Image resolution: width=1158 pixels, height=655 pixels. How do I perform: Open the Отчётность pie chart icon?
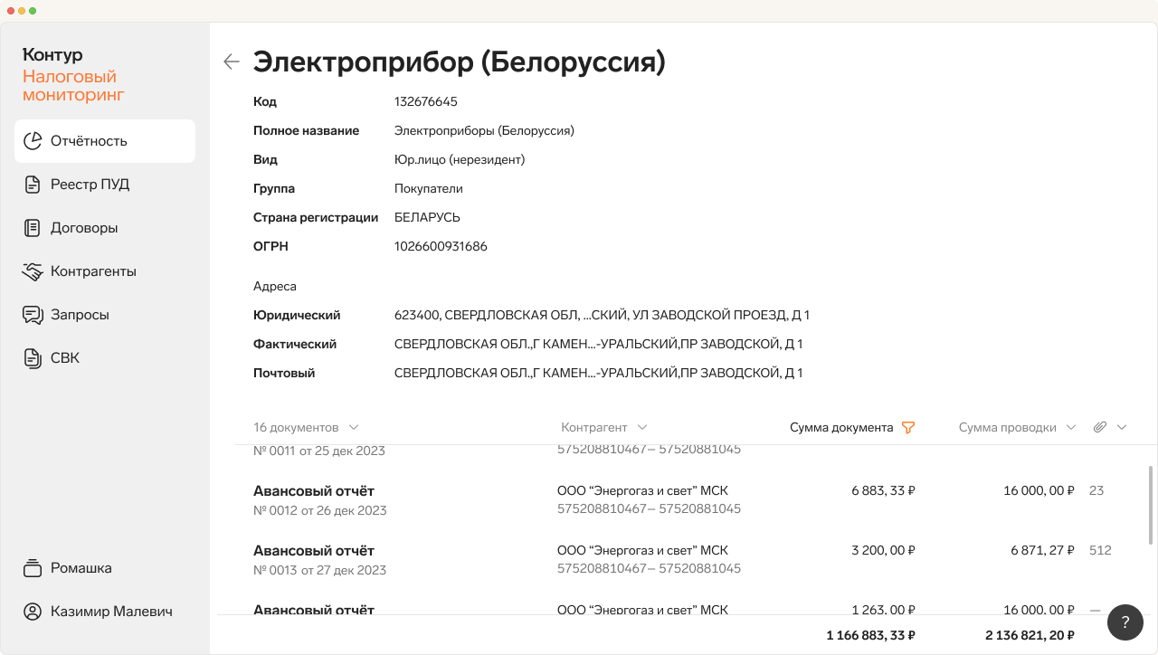click(x=33, y=141)
